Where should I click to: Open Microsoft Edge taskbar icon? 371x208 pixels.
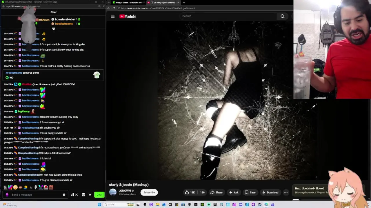click(x=266, y=205)
